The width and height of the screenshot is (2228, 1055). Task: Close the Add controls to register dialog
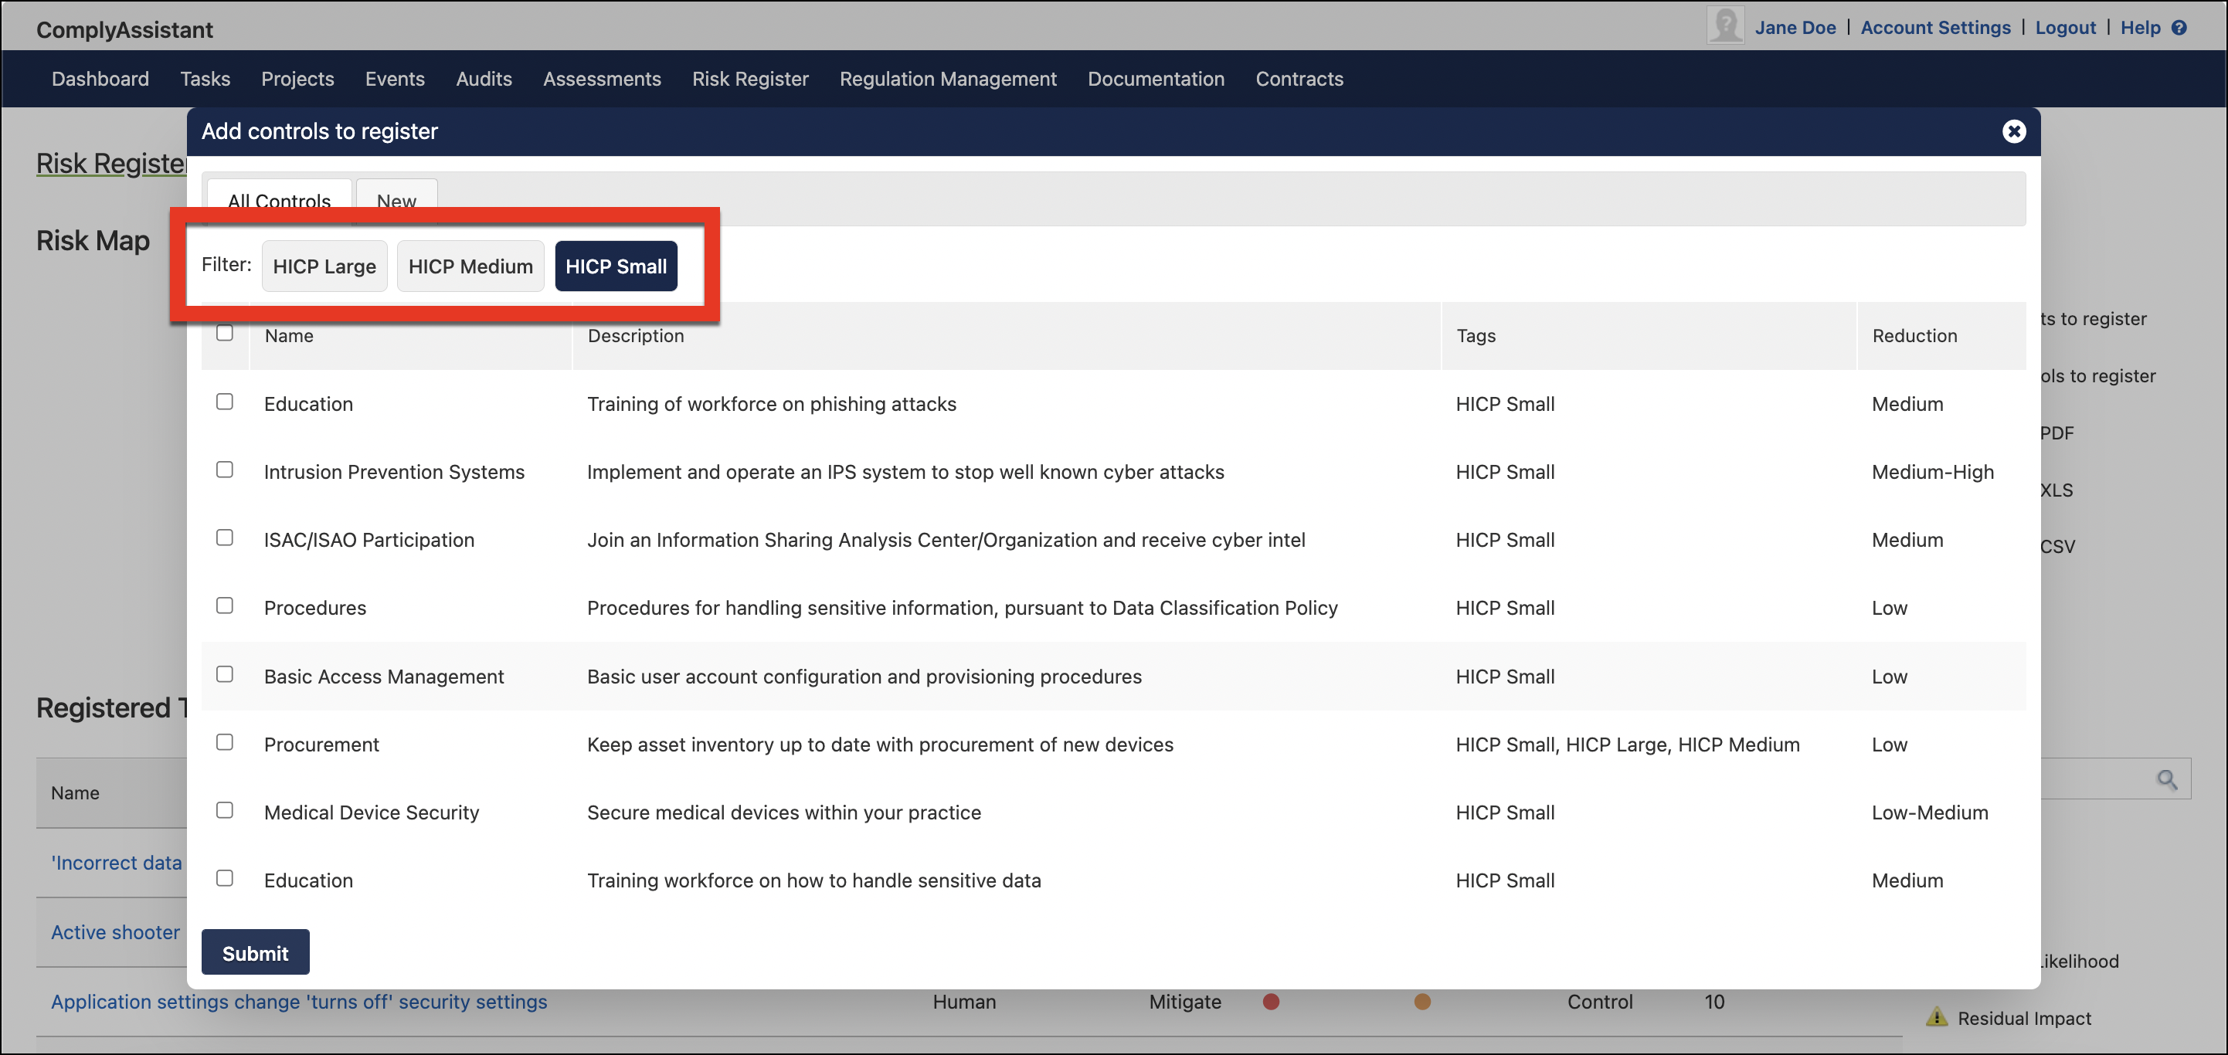(x=2013, y=131)
